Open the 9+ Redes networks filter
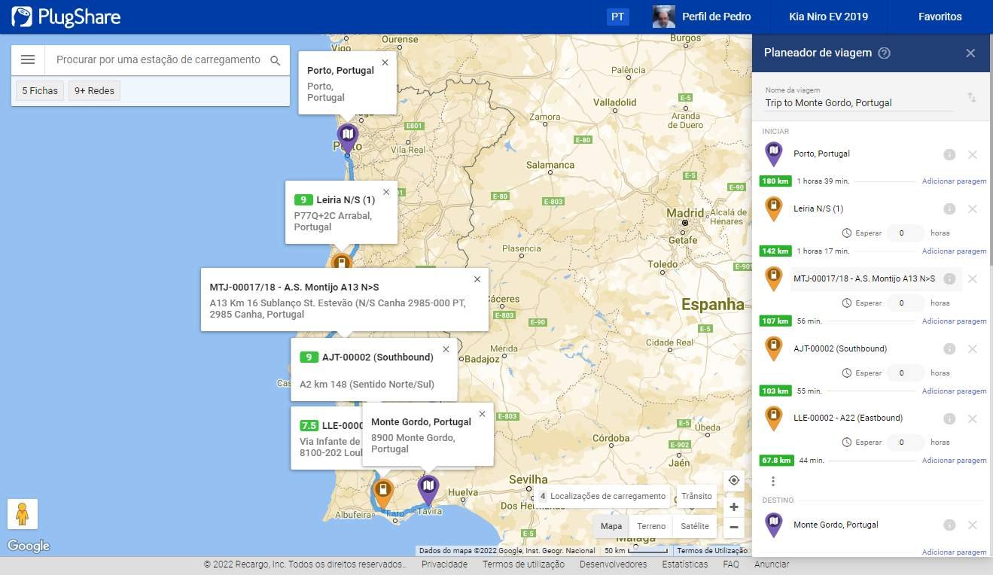The width and height of the screenshot is (993, 575). click(94, 91)
